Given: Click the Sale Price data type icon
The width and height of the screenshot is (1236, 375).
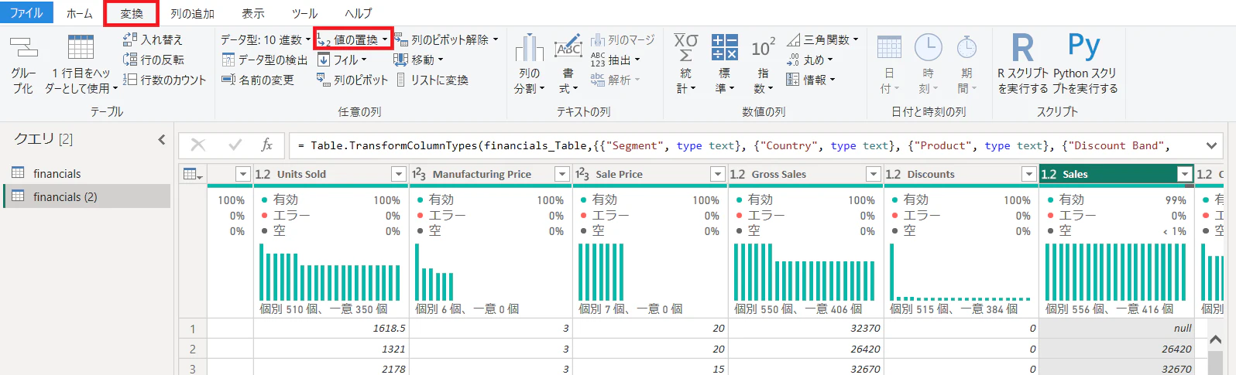Looking at the screenshot, I should [x=582, y=174].
